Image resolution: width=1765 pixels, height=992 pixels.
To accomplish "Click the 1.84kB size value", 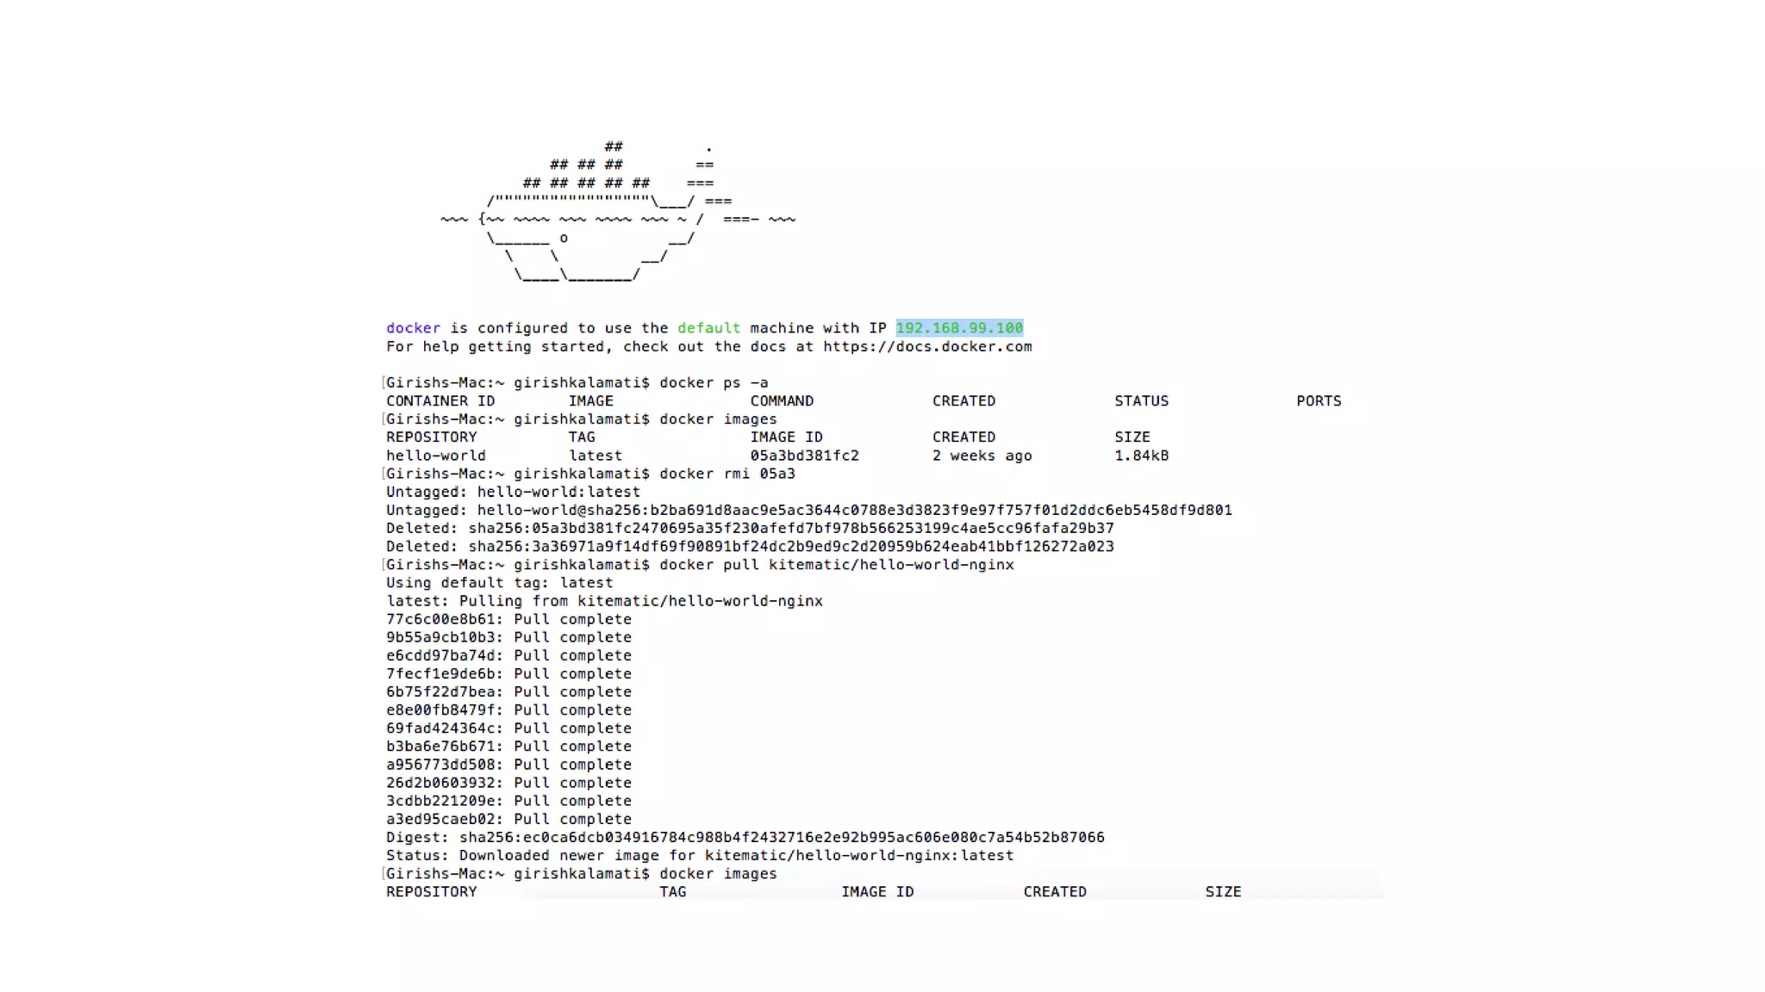I will tap(1141, 456).
